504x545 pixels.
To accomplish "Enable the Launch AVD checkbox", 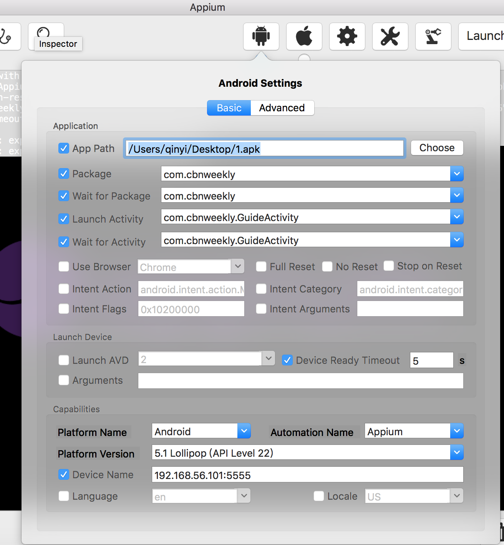I will (x=64, y=360).
